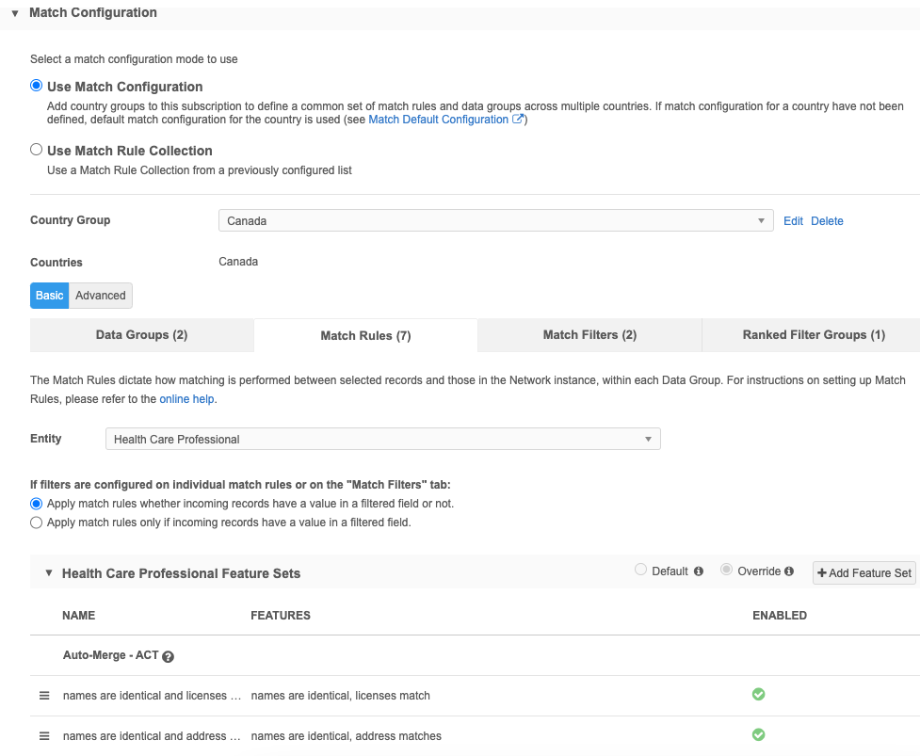The image size is (920, 756).
Task: Open the online help link
Action: pyautogui.click(x=186, y=399)
